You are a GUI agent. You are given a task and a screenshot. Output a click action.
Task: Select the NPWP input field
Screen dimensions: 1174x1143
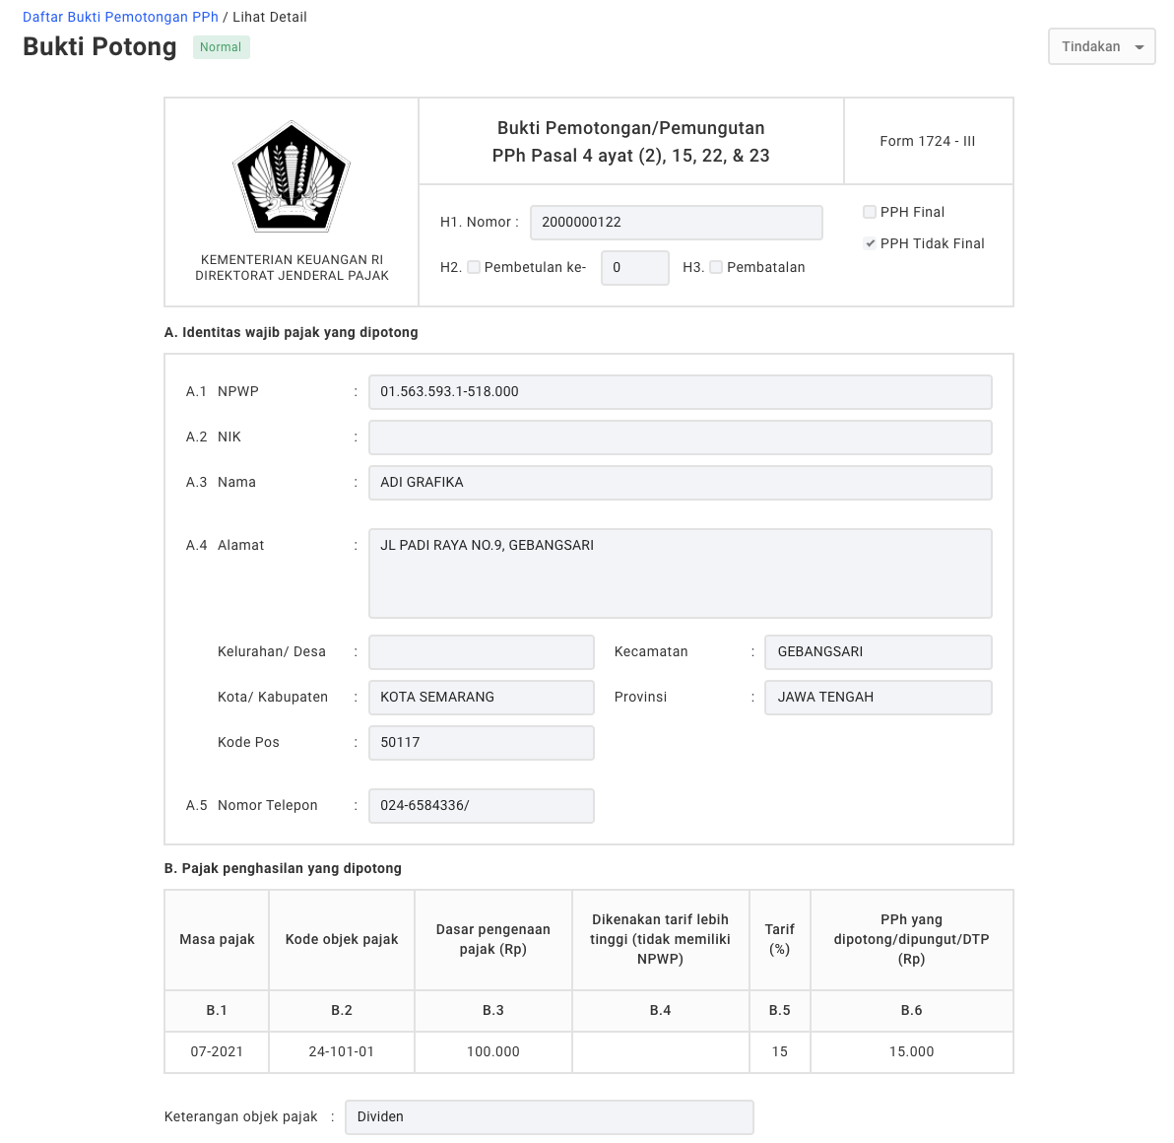[680, 392]
